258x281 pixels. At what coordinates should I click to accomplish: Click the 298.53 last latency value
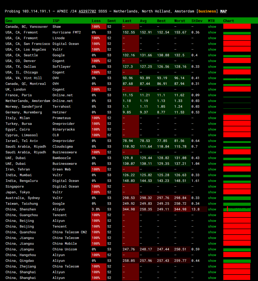click(x=129, y=198)
